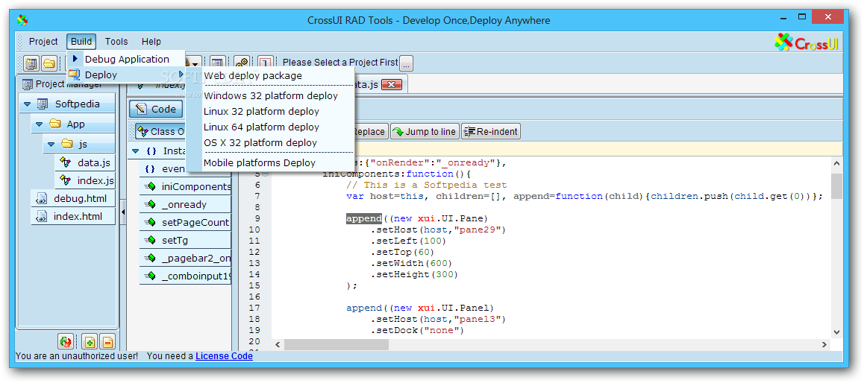Open the Help menu
Image resolution: width=864 pixels, height=383 pixels.
tap(151, 41)
